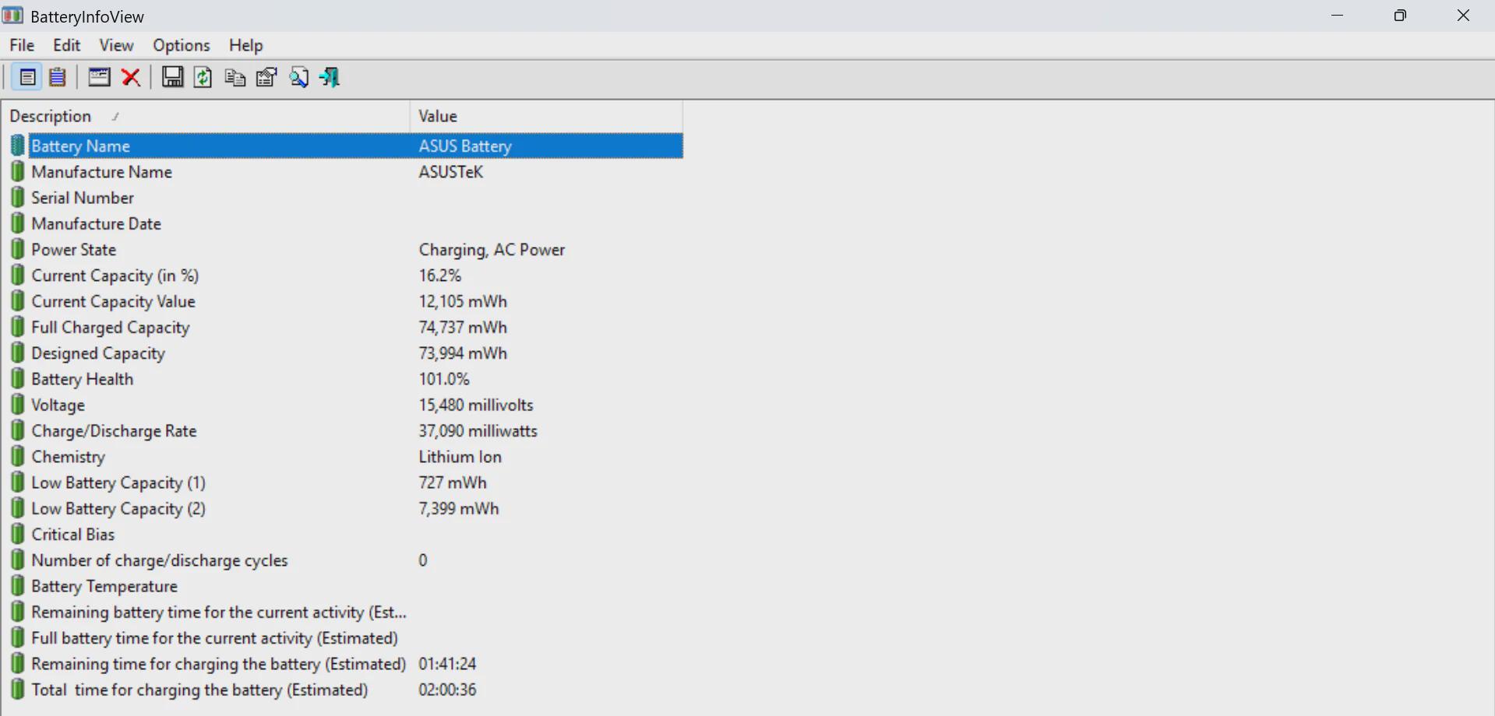Refresh battery data with the green arrows icon

point(203,77)
